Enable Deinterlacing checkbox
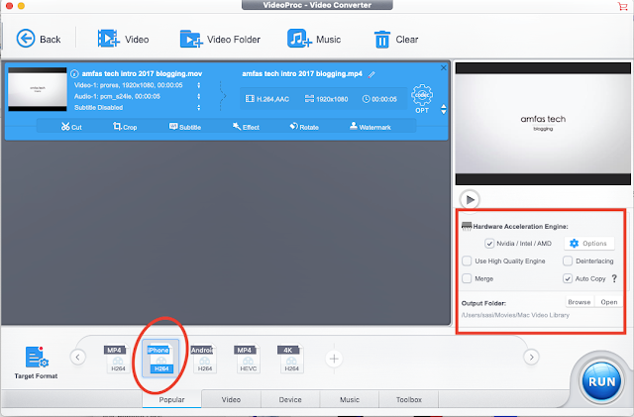This screenshot has height=417, width=634. [568, 261]
